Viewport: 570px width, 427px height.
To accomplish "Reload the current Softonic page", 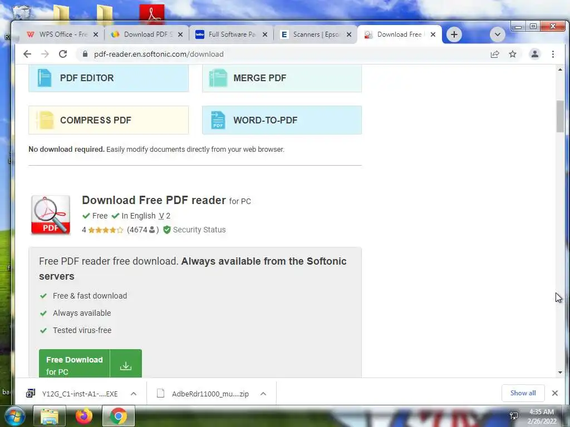I will coord(63,54).
